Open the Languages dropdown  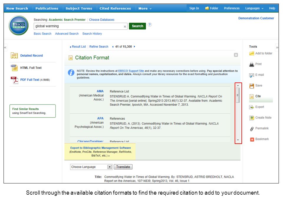[254, 8]
